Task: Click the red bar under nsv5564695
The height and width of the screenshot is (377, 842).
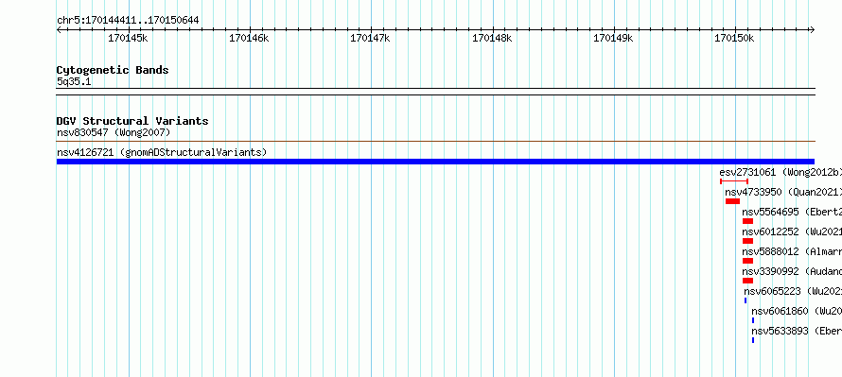Action: 747,221
